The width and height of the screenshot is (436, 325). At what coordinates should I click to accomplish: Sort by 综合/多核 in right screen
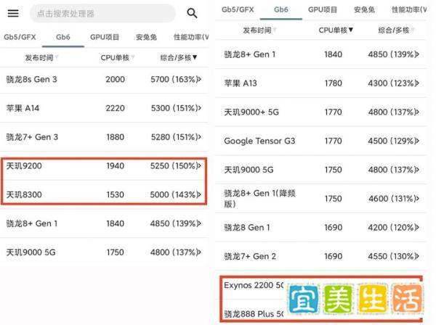tap(396, 30)
